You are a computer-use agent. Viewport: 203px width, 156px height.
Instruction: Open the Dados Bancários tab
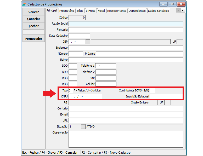[158, 11]
